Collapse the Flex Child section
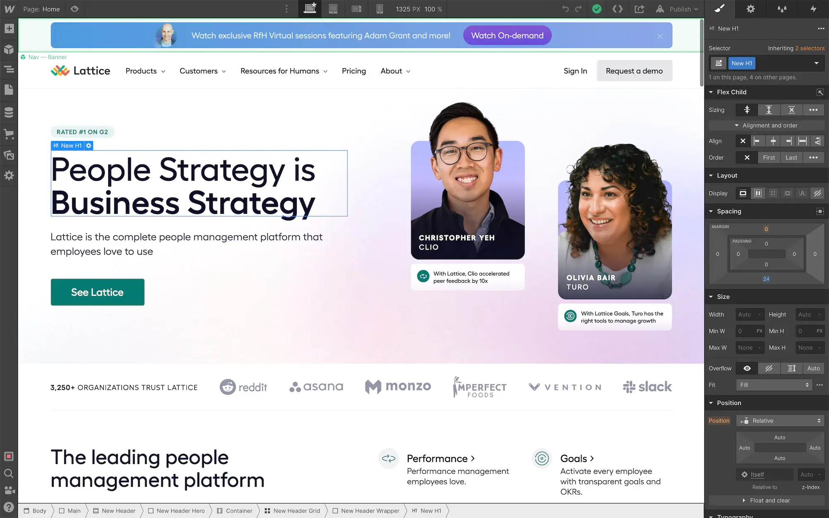Image resolution: width=829 pixels, height=518 pixels. [710, 92]
